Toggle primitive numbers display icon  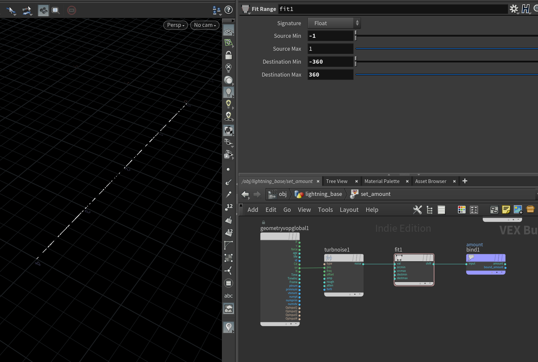pyautogui.click(x=229, y=233)
